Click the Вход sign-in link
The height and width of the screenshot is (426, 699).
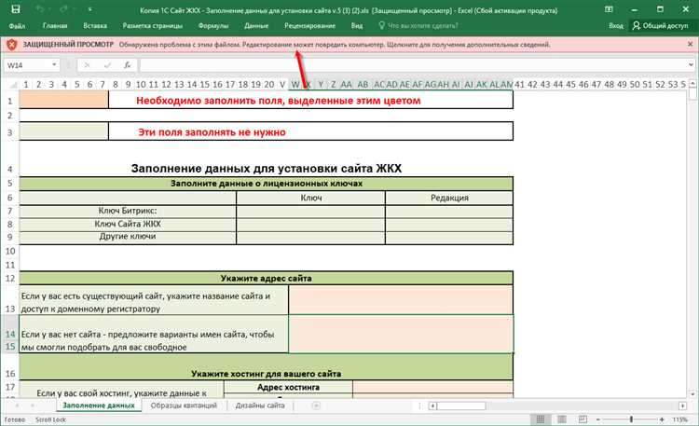click(616, 25)
